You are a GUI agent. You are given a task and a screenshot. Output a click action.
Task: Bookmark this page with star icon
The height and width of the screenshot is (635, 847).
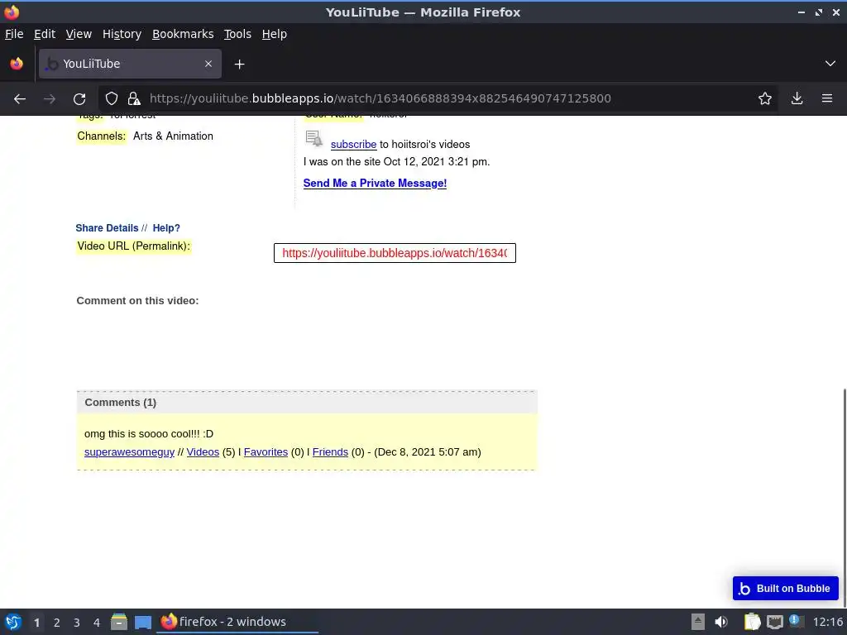pyautogui.click(x=765, y=98)
